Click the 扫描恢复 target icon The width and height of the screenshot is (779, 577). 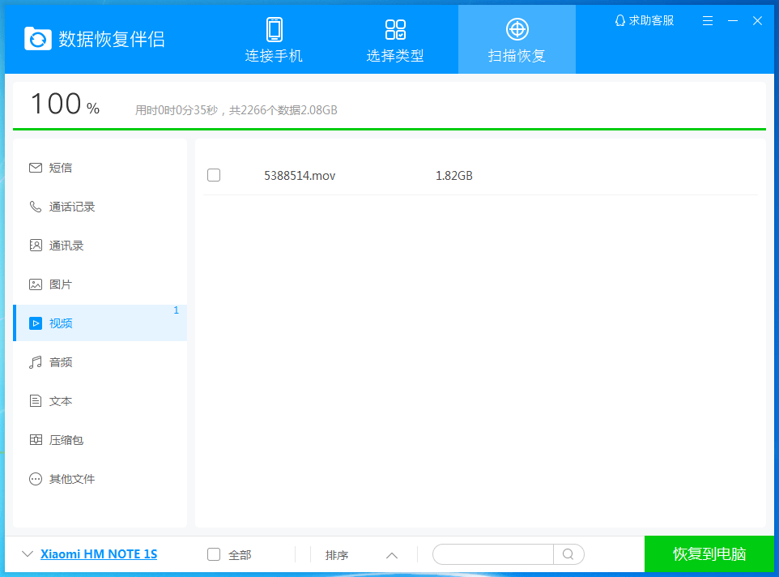click(x=517, y=29)
